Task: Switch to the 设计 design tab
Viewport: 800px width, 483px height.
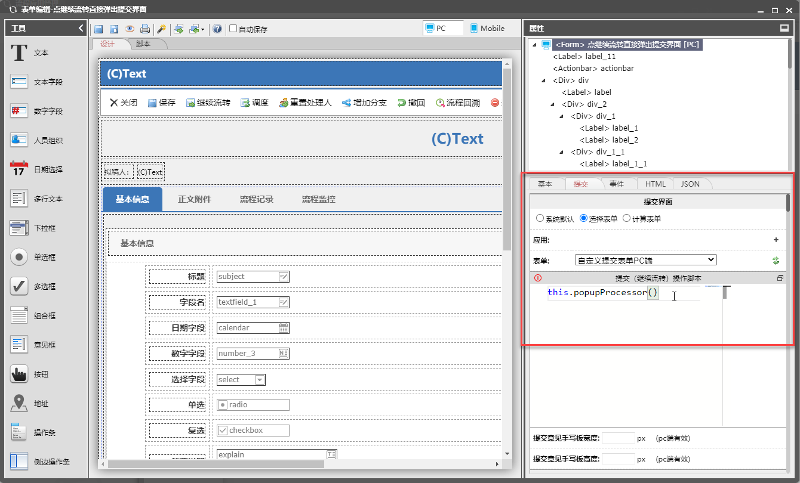Action: (108, 44)
